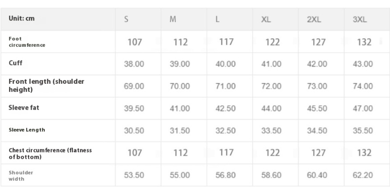This screenshot has width=390, height=190.
Task: Select the Foot circumference row label
Action: (x=27, y=42)
